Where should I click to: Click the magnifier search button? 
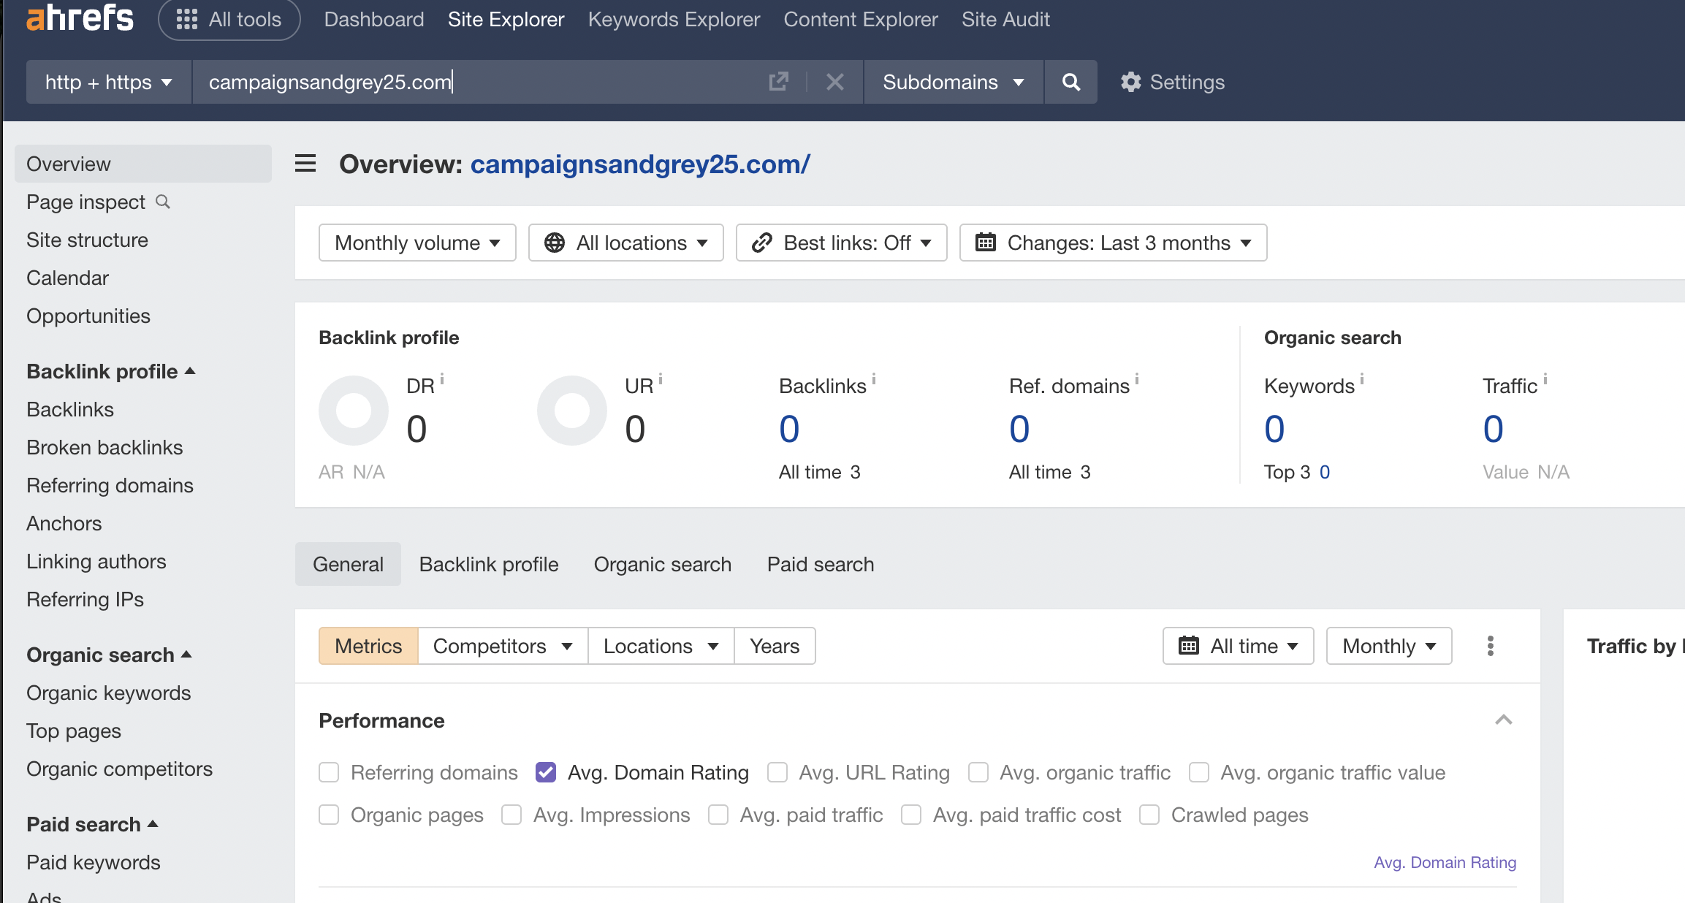(x=1070, y=82)
